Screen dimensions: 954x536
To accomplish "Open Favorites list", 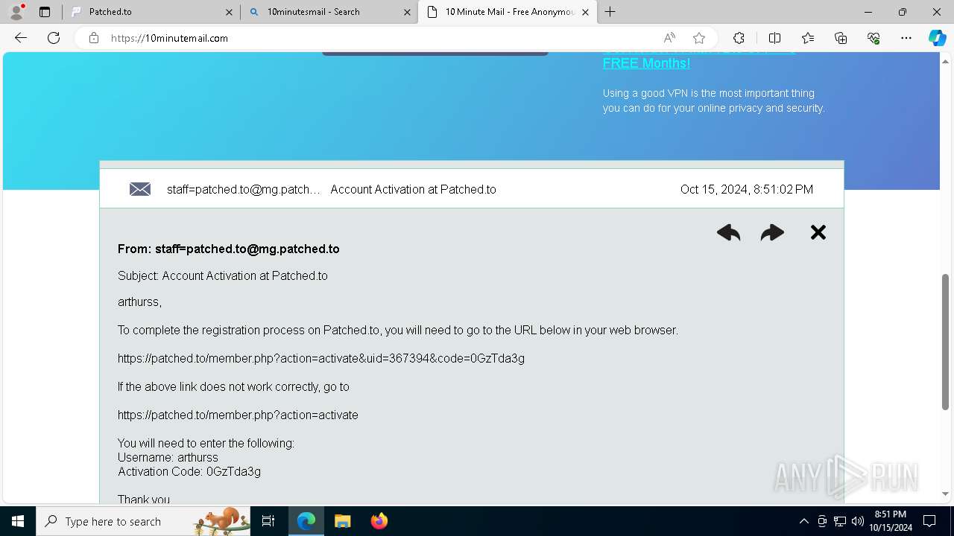I will tap(808, 38).
